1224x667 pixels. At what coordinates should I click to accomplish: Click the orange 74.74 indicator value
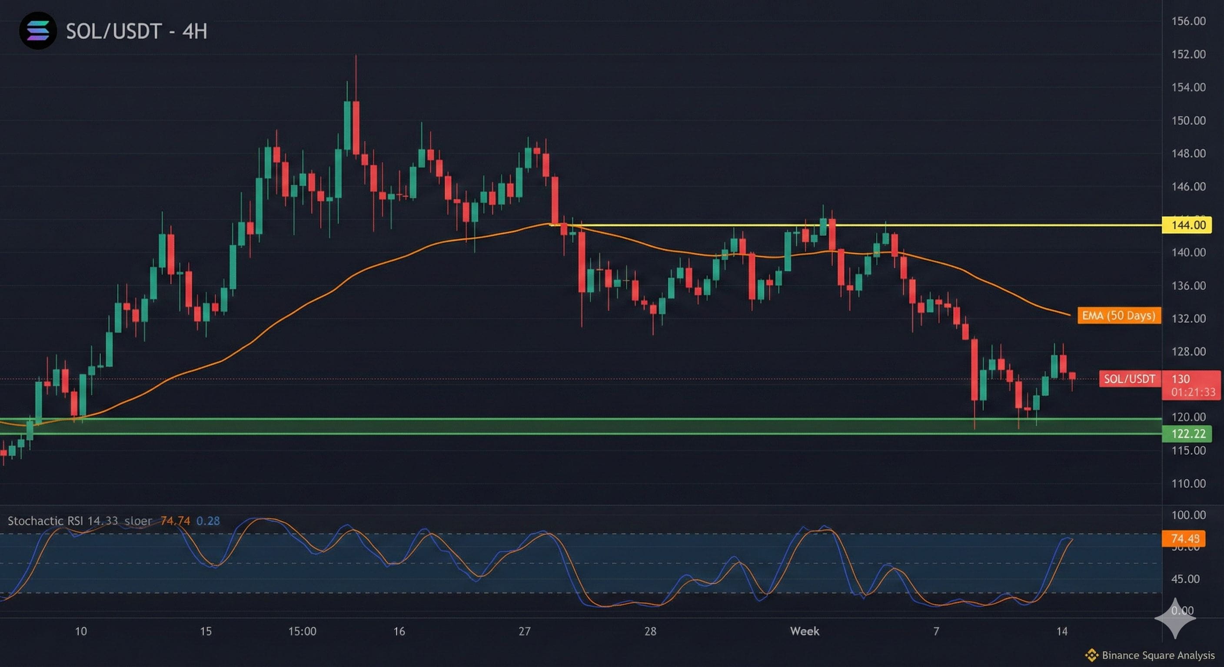pyautogui.click(x=175, y=521)
